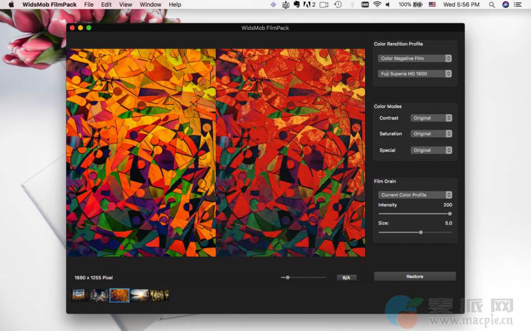Image resolution: width=531 pixels, height=331 pixels.
Task: Click the Evernote elephant icon in menu bar
Action: click(x=296, y=4)
